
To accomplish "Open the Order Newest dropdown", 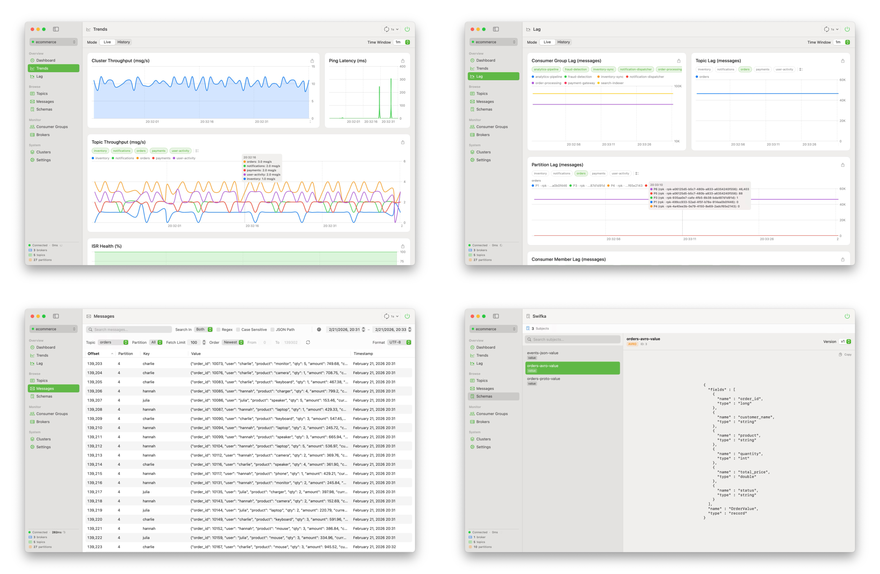I will point(233,342).
